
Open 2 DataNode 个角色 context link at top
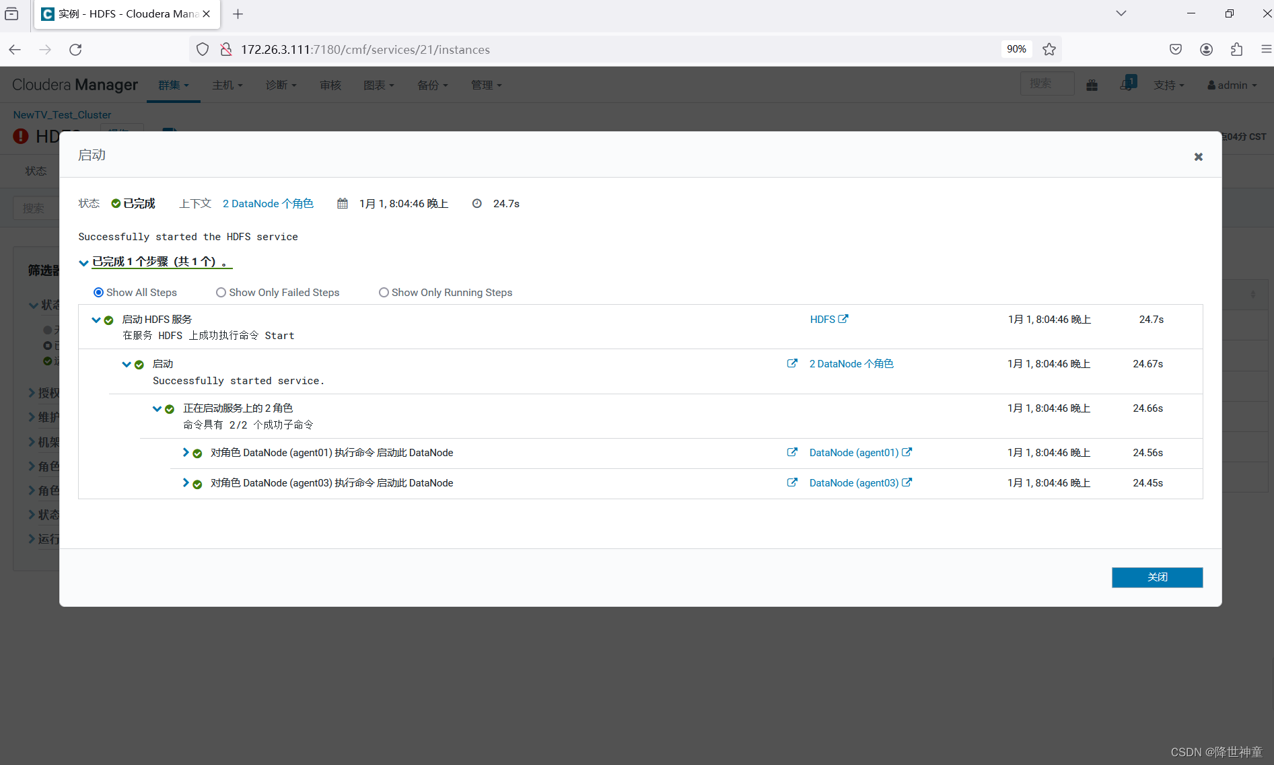[x=268, y=204]
